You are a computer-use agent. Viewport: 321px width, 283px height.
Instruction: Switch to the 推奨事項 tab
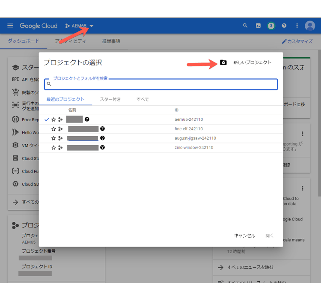pos(111,41)
